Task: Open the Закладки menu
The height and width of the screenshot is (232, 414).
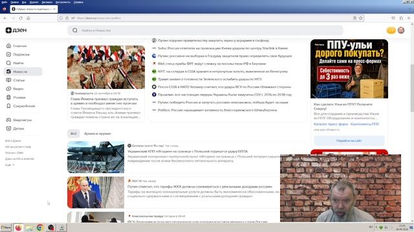Action: [47, 2]
